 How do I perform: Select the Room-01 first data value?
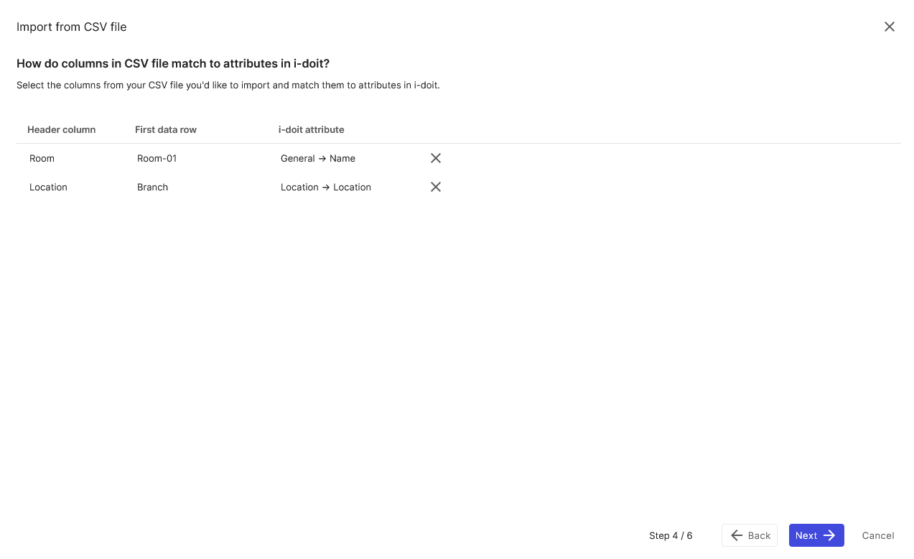157,158
